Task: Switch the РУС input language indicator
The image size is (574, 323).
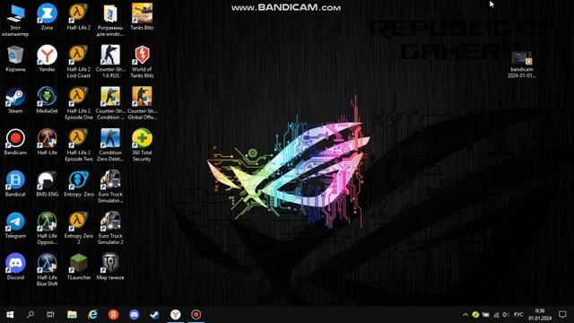Action: (x=518, y=315)
